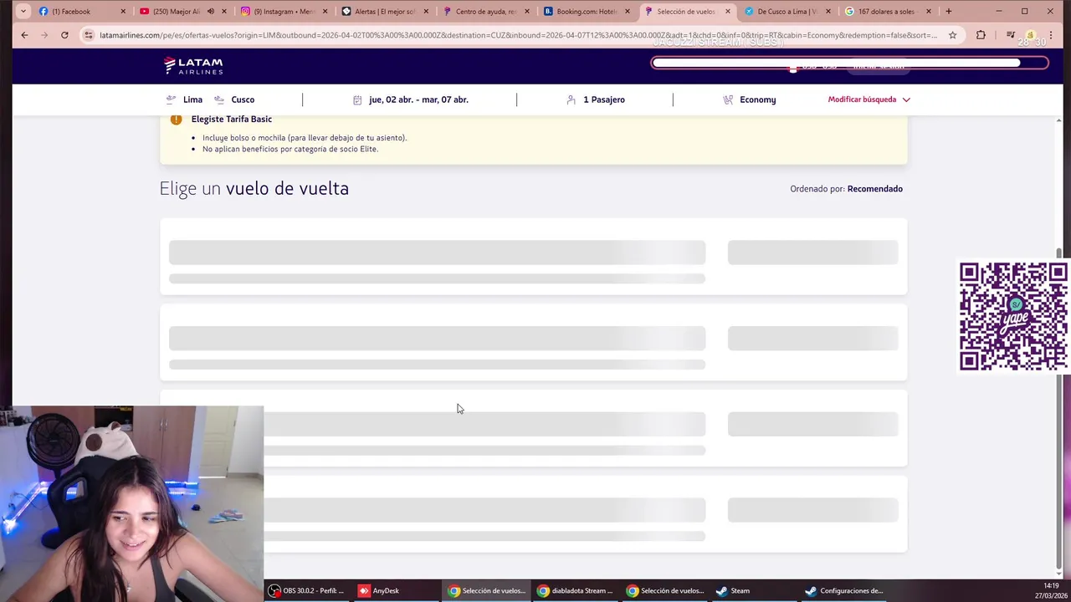Click the passenger icon

click(571, 99)
